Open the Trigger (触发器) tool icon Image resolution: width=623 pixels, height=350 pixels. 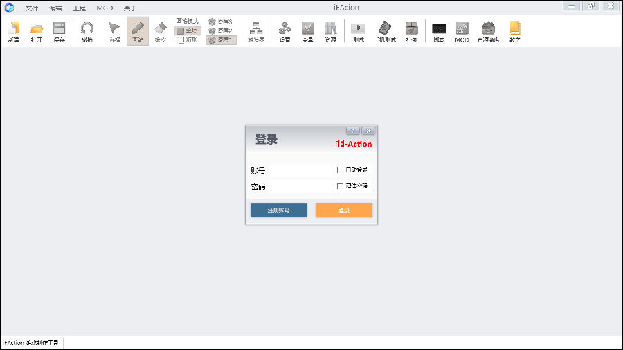coord(255,31)
